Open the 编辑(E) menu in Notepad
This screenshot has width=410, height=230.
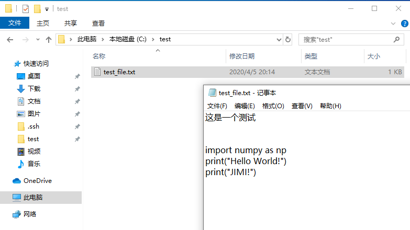245,106
